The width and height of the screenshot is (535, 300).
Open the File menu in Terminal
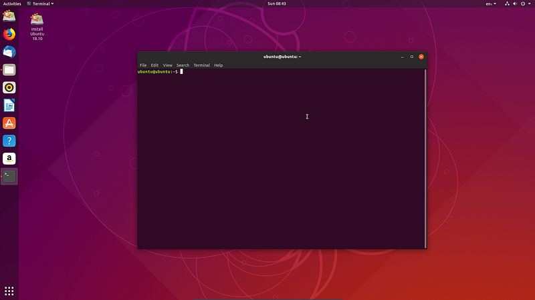click(143, 65)
